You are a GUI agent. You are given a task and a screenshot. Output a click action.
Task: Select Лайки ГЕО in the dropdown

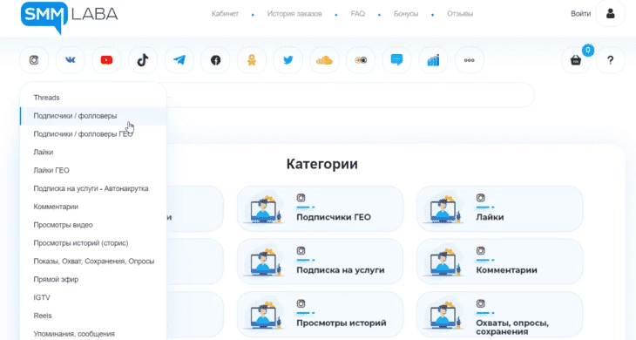(x=93, y=170)
